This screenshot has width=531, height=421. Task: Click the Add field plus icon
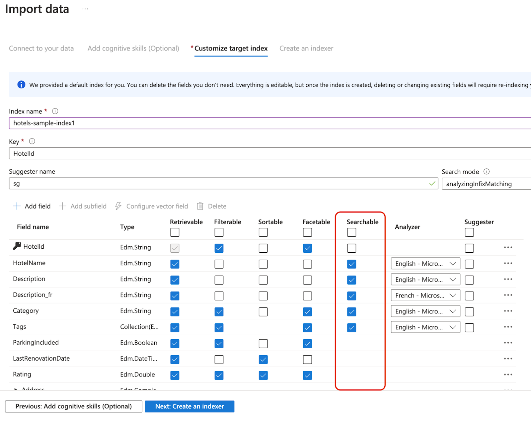(17, 206)
